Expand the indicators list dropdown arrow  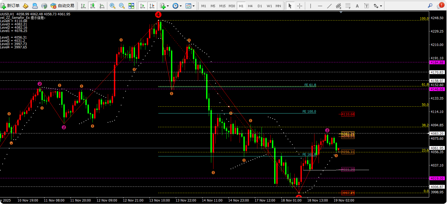pyautogui.click(x=168, y=6)
